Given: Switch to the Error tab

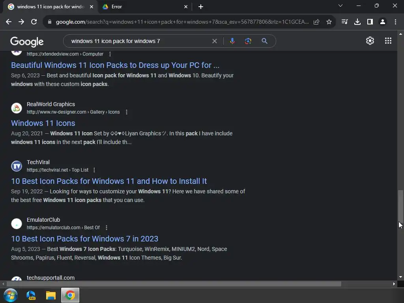Looking at the screenshot, I should pyautogui.click(x=145, y=7).
